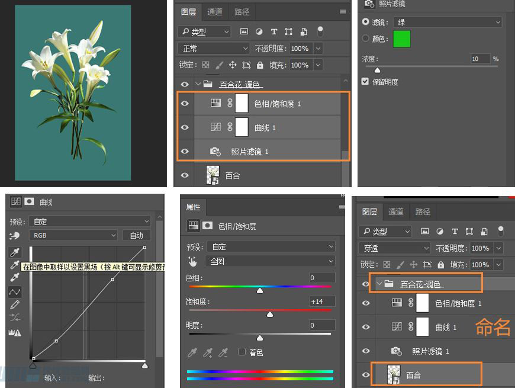Viewport: 515px width, 388px height.
Task: Hide the 照片滤镜 1 layer
Action: pos(185,151)
